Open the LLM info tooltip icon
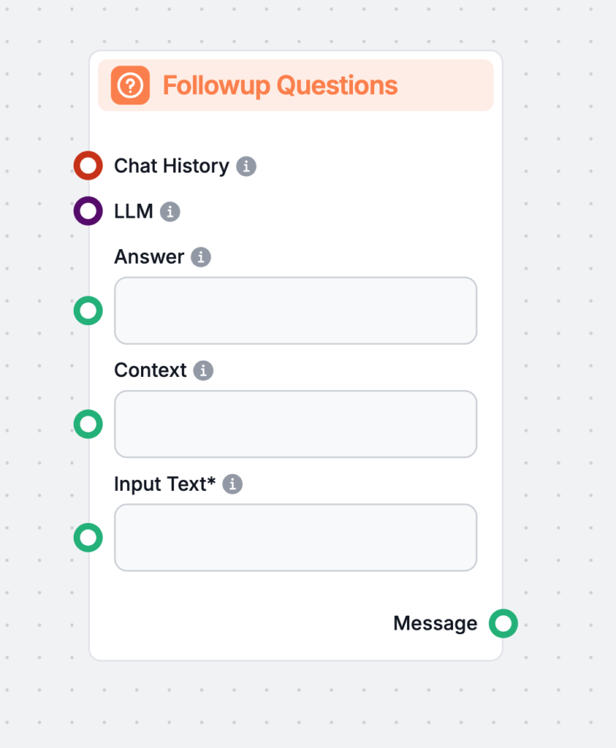616x748 pixels. click(x=170, y=212)
